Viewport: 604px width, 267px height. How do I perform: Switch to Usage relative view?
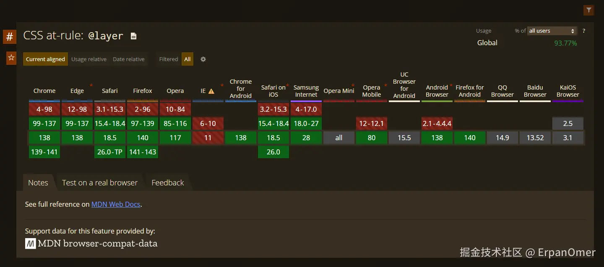point(89,59)
